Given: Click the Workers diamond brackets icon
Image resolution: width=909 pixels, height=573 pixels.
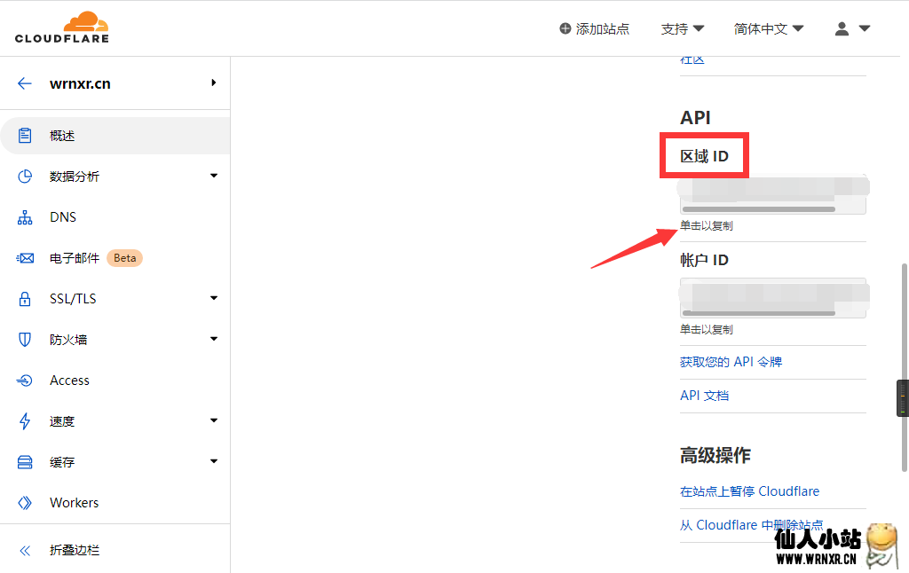Looking at the screenshot, I should (24, 502).
